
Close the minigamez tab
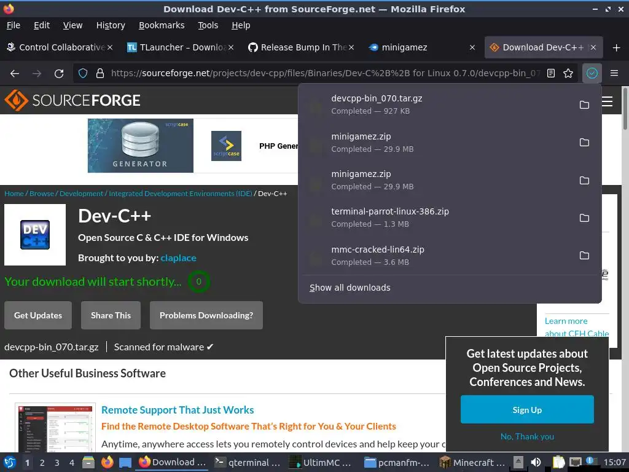[x=472, y=47]
